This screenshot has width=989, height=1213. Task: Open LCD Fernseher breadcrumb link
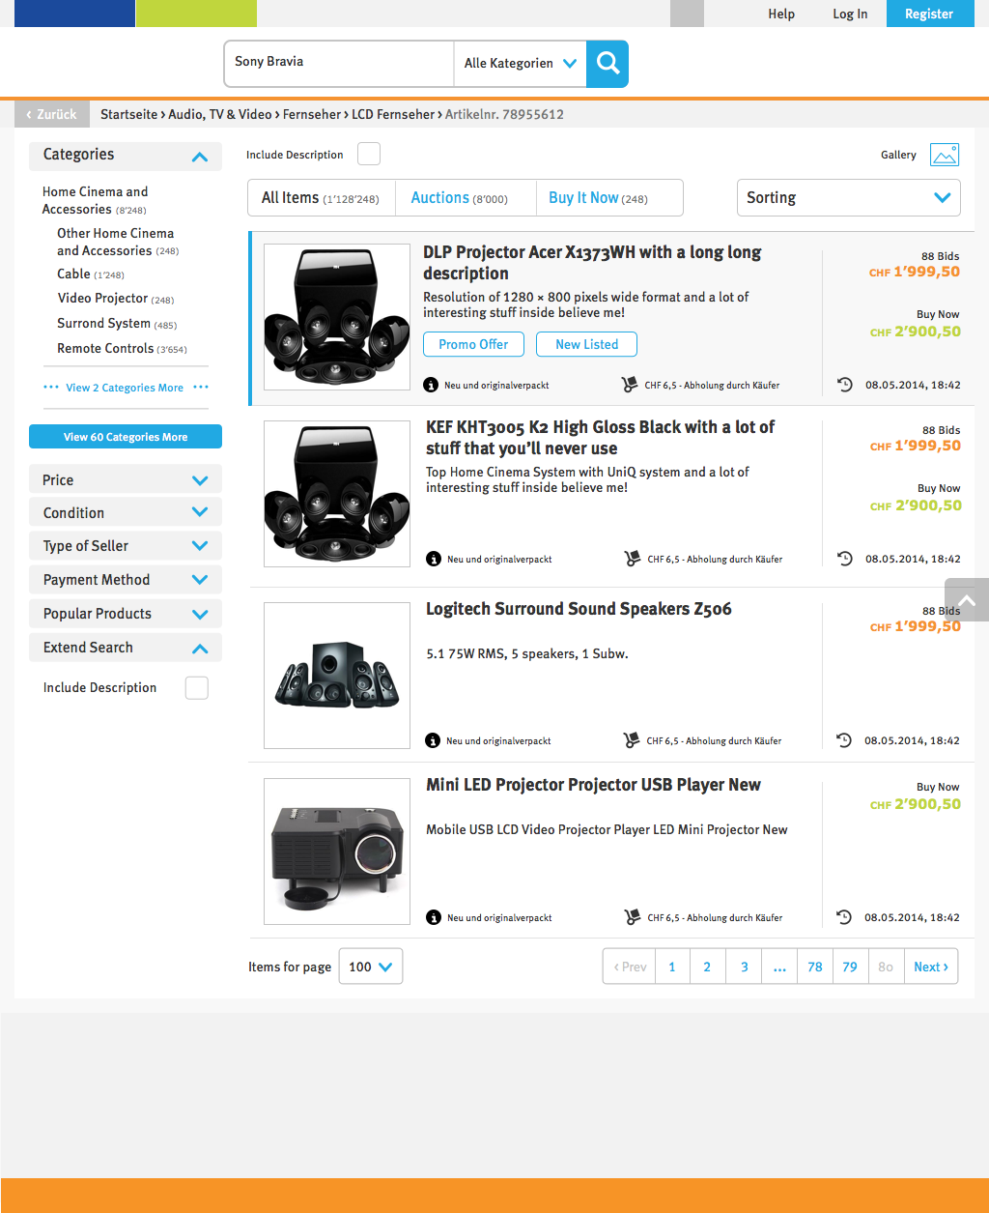point(393,114)
